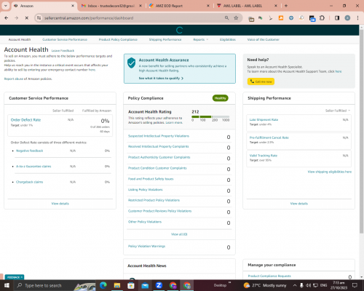Open the Product Policy Compliance nav item
Viewport: 364px width, 291px height.
tap(118, 39)
